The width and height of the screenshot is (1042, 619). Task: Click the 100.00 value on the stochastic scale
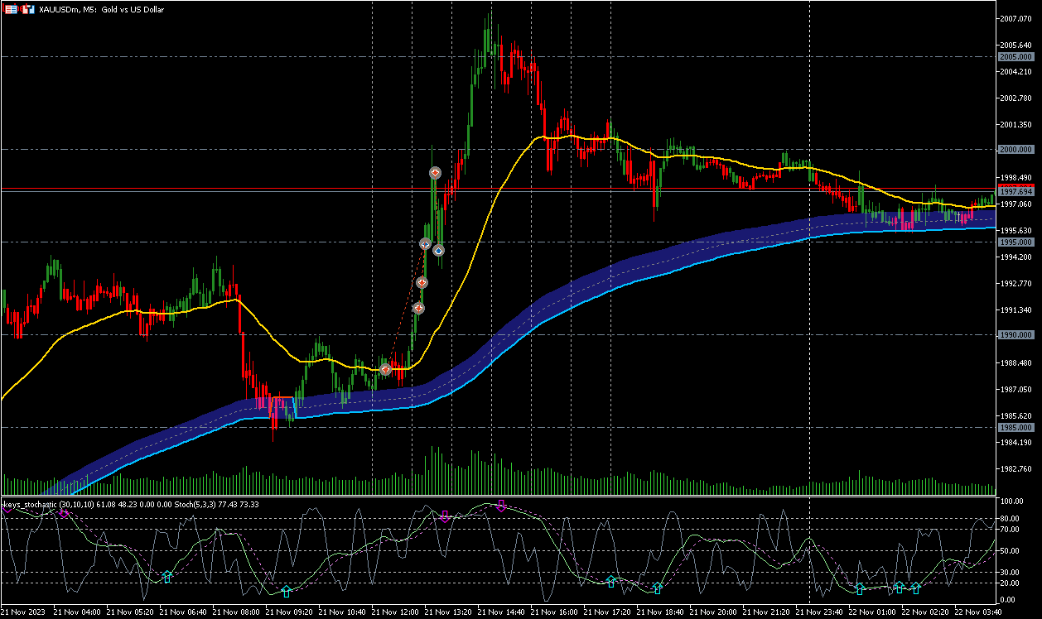click(1012, 501)
